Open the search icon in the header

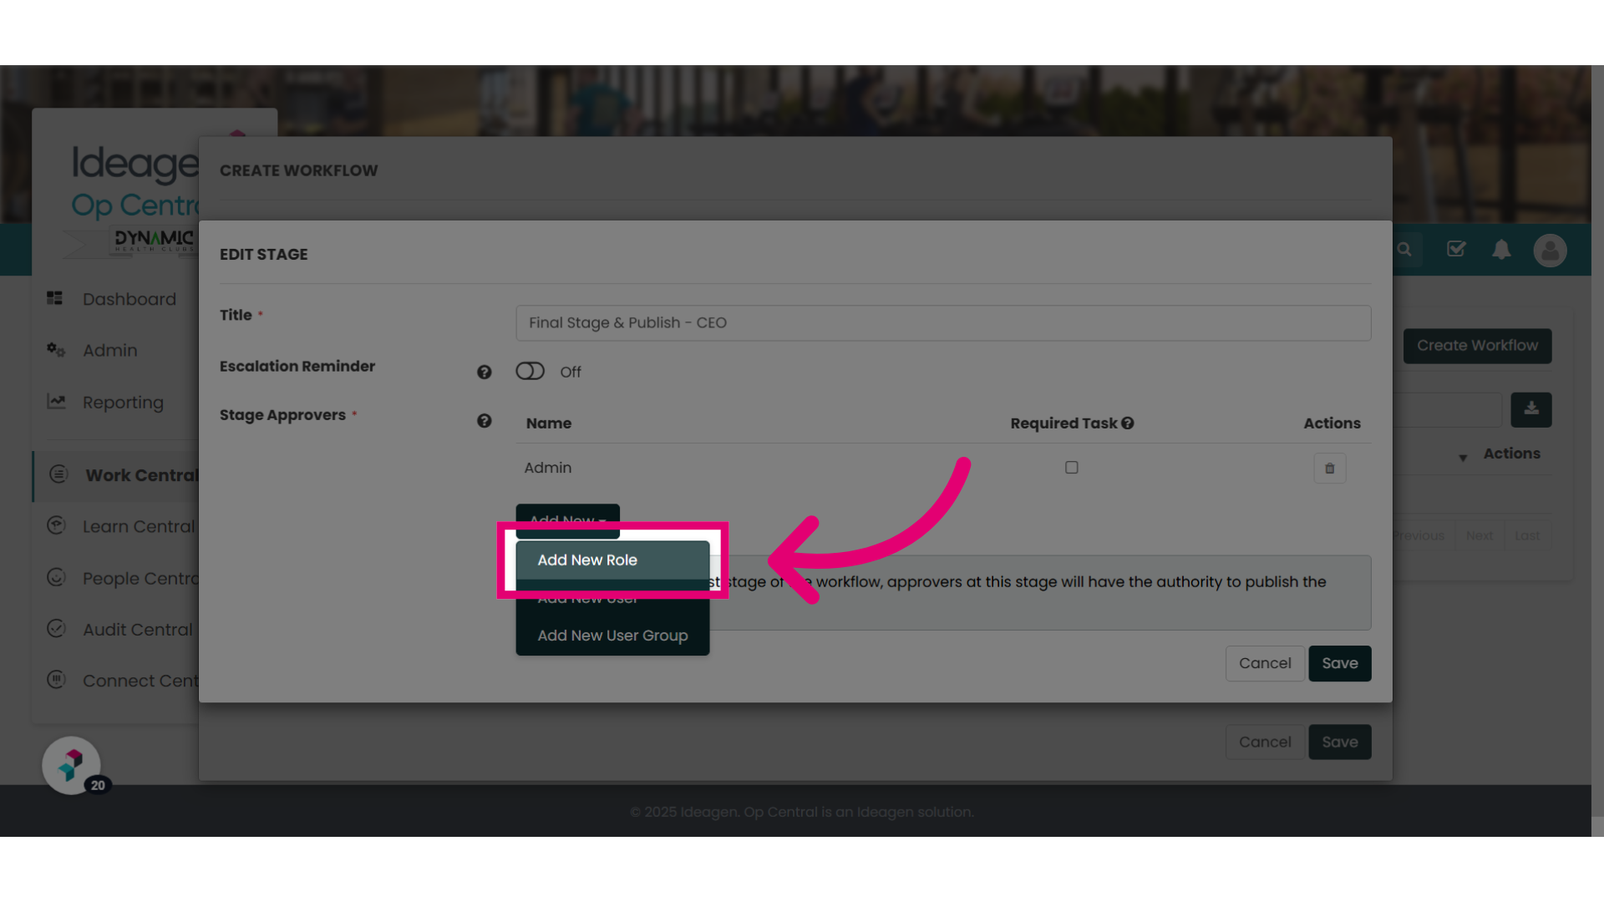(1404, 250)
